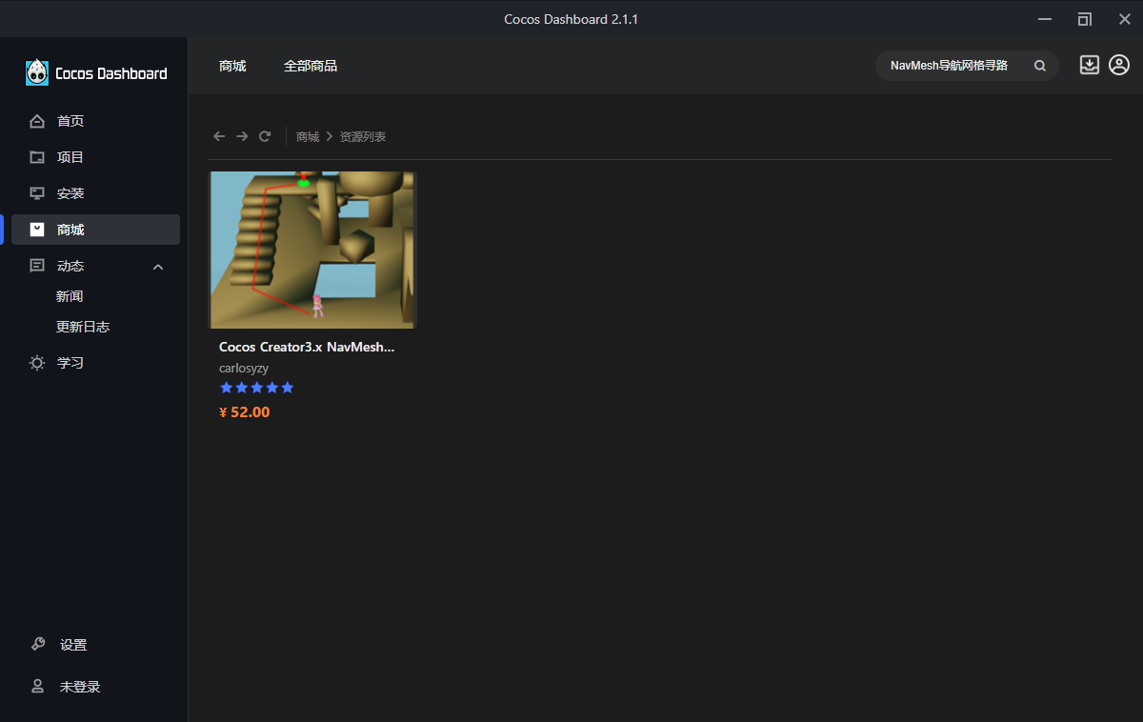This screenshot has width=1143, height=722.
Task: Click the 学习 lightbulb icon in the sidebar
Action: (x=37, y=363)
